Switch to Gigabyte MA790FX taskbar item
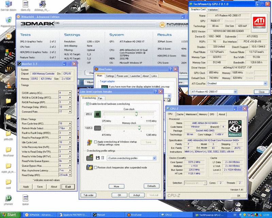 (x=73, y=215)
